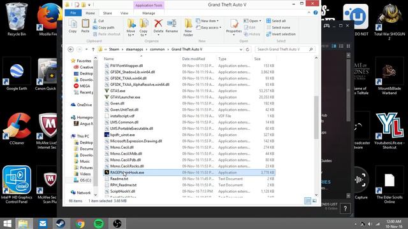
Task: Open the Open button dropdown arrow
Action: (x=260, y=21)
